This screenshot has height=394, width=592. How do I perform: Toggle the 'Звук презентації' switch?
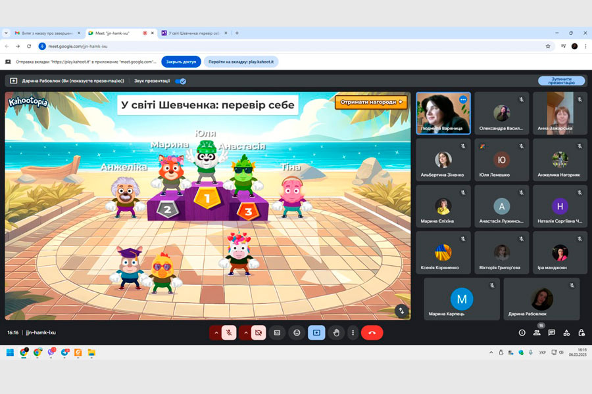[180, 81]
